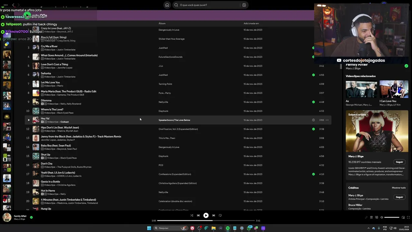Open the play queue icon
Screen dimensions: 412x232
(x=371, y=217)
